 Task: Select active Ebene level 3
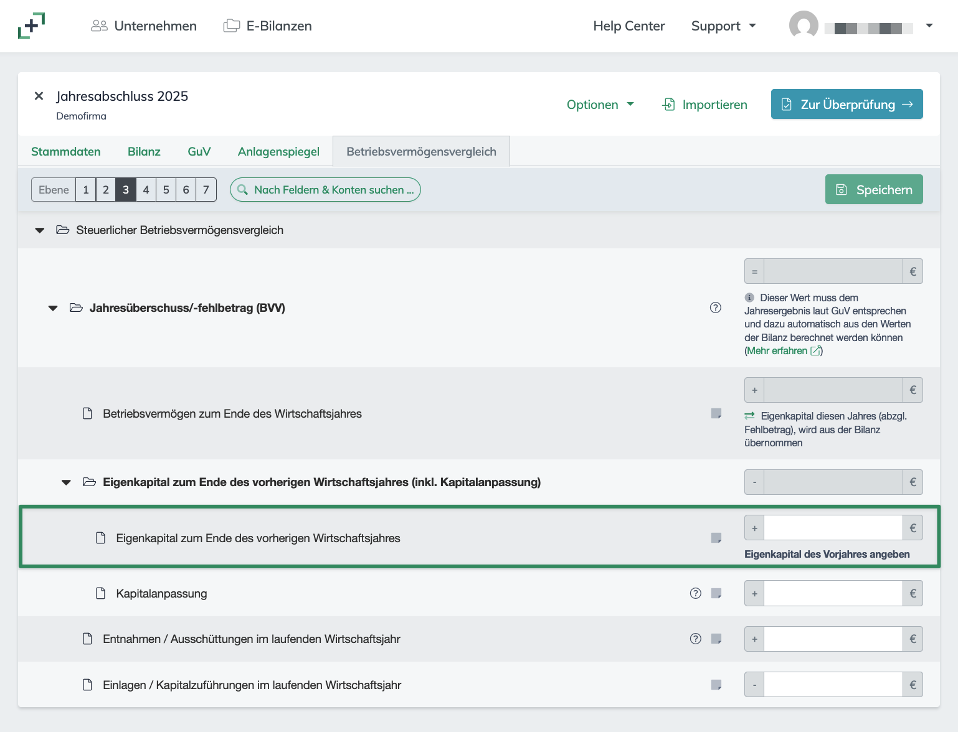tap(126, 190)
